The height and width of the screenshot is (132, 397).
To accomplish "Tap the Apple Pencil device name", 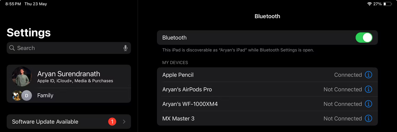I will (x=178, y=75).
